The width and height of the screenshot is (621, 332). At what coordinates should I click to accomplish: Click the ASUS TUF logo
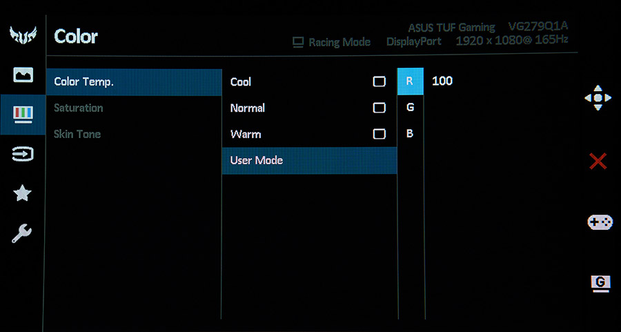[23, 35]
